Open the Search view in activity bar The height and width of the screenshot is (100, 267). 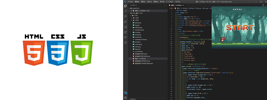(x=125, y=11)
